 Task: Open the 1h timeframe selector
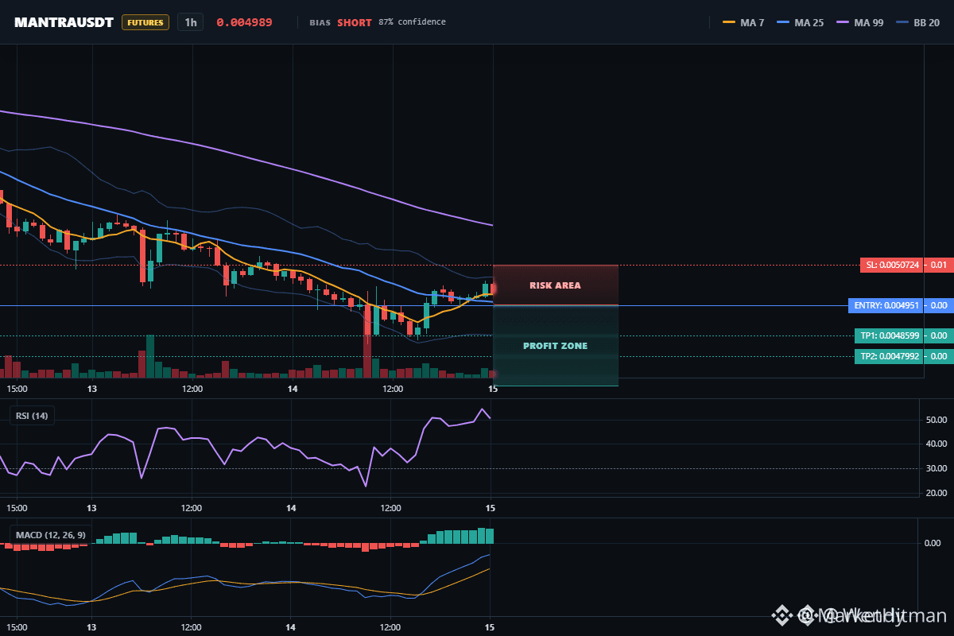[191, 22]
